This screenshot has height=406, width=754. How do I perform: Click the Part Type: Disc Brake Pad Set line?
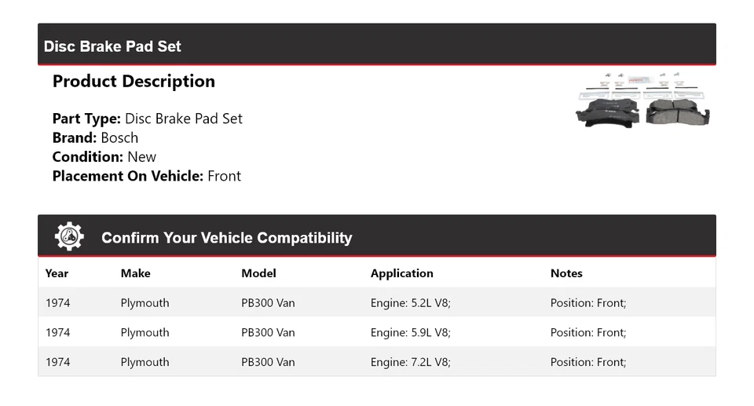click(x=147, y=119)
